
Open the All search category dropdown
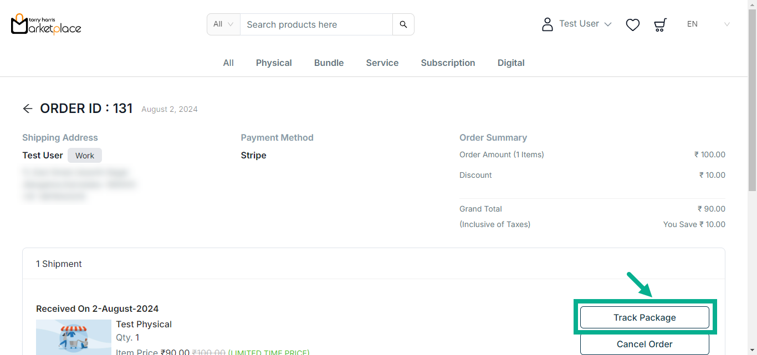point(223,24)
